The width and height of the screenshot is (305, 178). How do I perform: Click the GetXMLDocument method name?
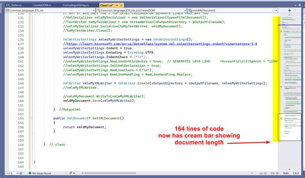tap(106, 118)
